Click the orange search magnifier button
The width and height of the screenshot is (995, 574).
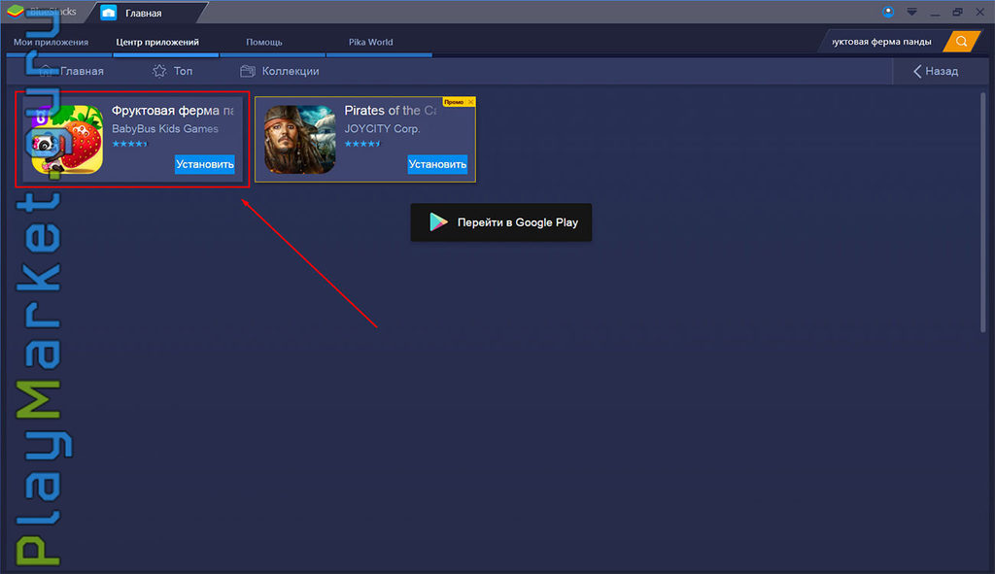click(x=962, y=42)
